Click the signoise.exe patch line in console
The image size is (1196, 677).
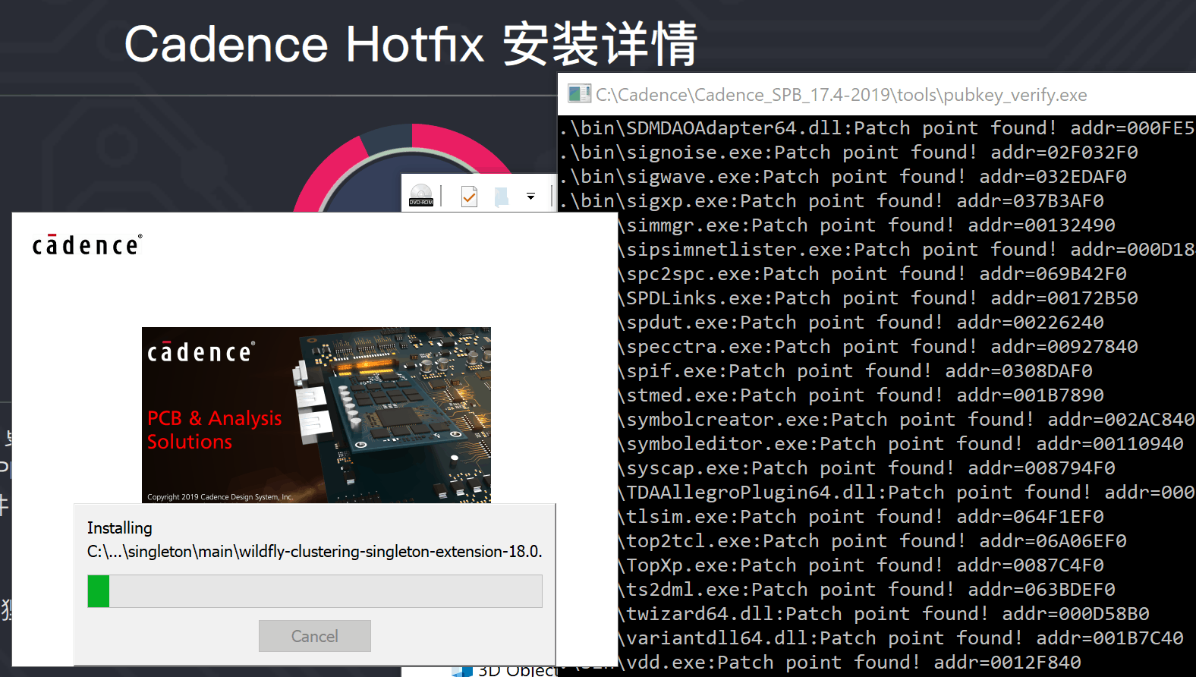pos(848,152)
